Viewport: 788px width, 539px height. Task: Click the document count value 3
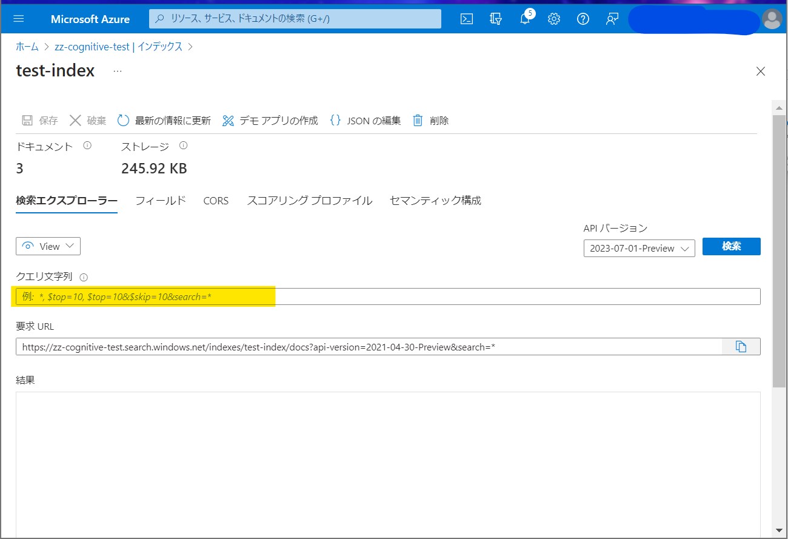19,169
